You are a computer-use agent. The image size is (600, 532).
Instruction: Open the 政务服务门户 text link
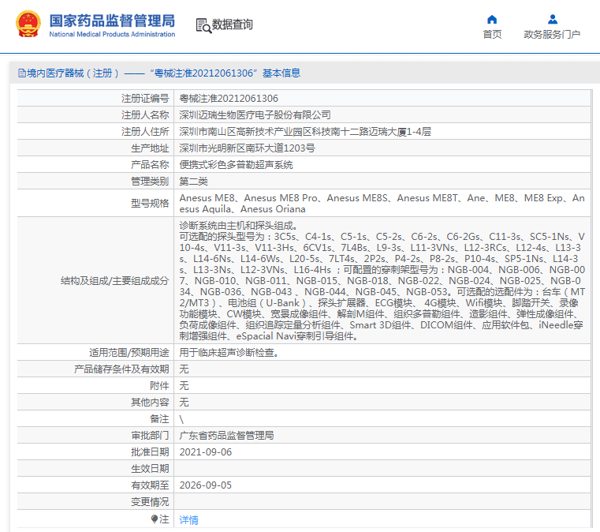552,35
